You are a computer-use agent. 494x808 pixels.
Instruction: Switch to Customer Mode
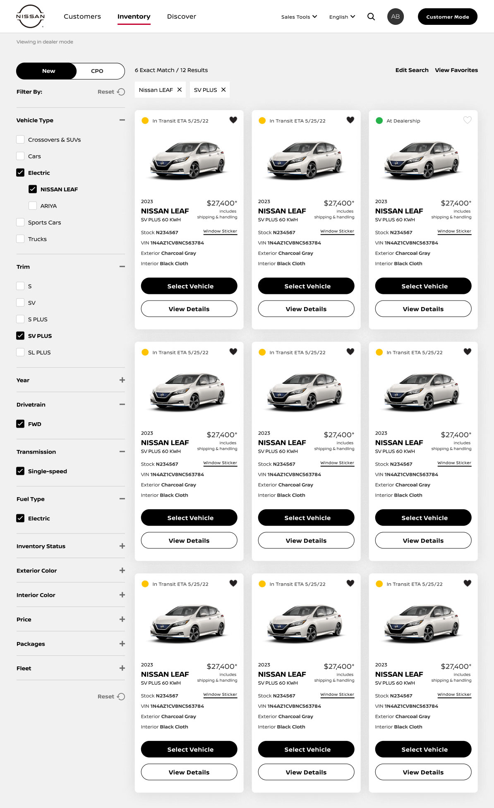[x=448, y=17]
